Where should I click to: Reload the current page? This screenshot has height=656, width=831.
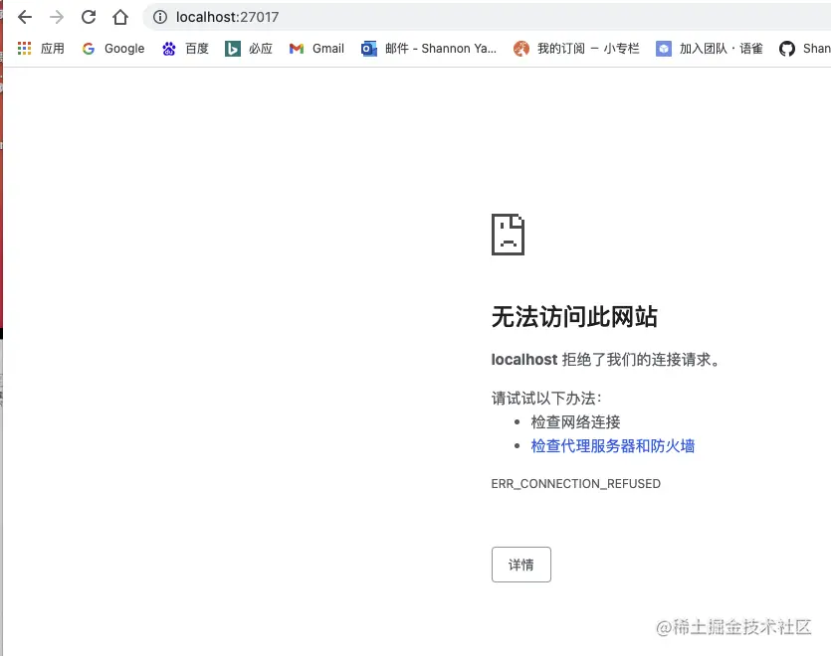[89, 16]
